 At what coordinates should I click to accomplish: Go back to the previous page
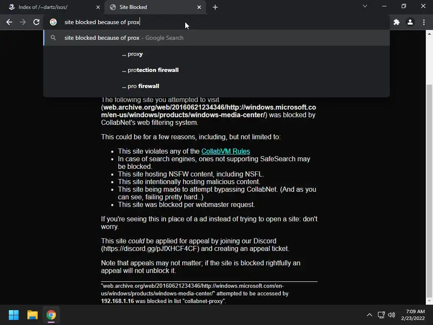tap(9, 22)
